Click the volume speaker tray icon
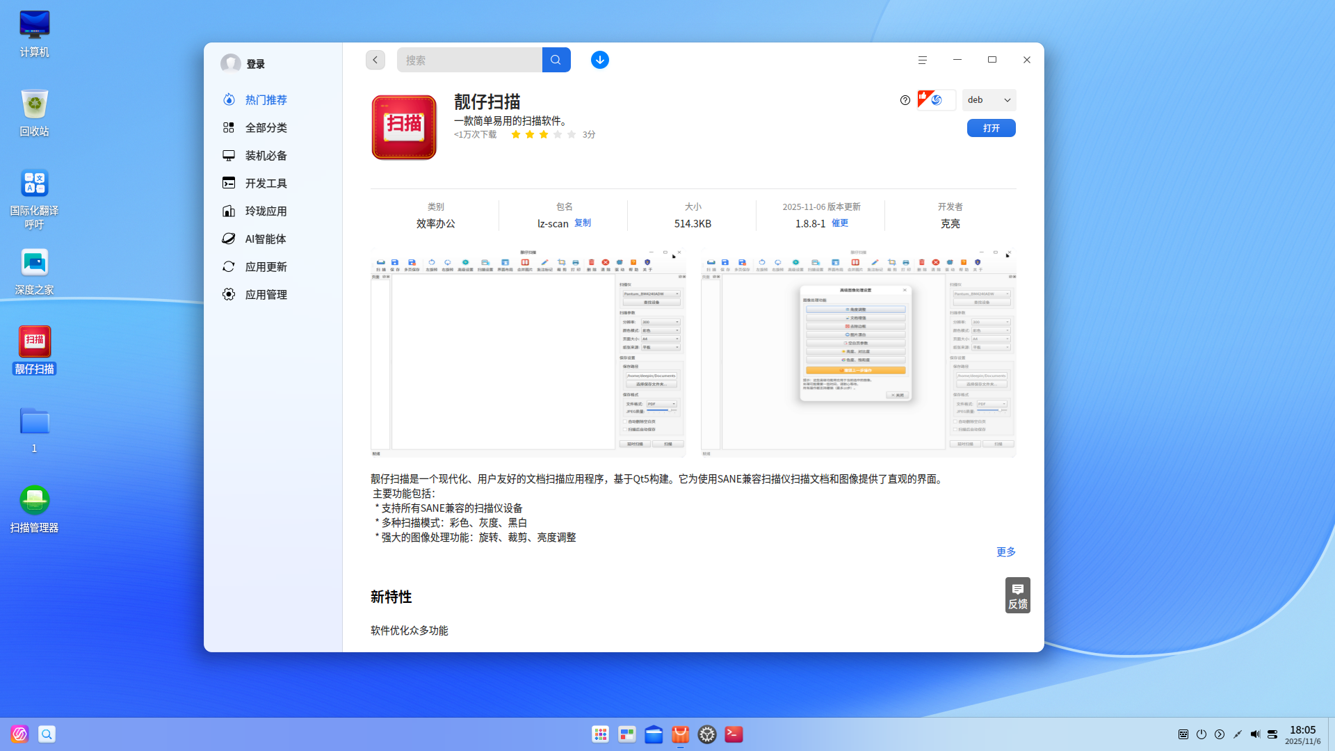1335x751 pixels. pyautogui.click(x=1255, y=734)
